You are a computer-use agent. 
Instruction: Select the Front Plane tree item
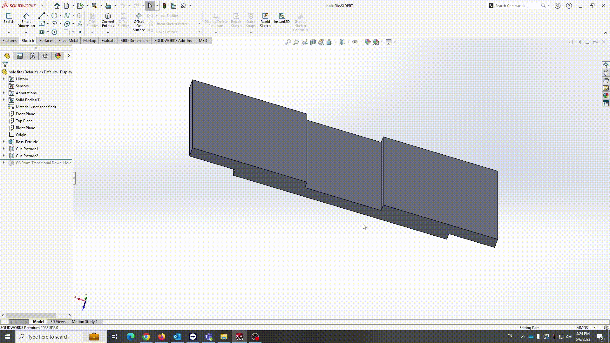coord(25,114)
